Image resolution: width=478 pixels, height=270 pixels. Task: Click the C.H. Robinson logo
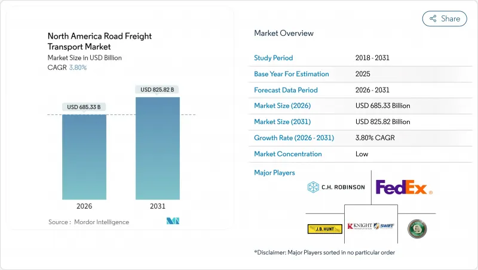click(x=336, y=187)
